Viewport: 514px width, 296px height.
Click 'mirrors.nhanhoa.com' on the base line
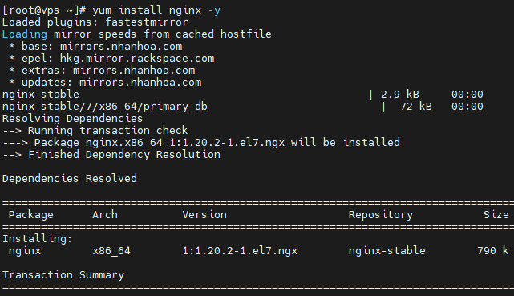click(x=121, y=47)
